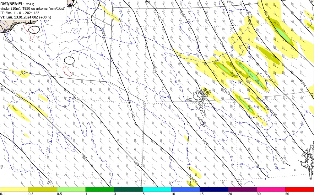Pick the blue 10–15 mm legend swatch
The height and width of the screenshot is (196, 314).
186,189
